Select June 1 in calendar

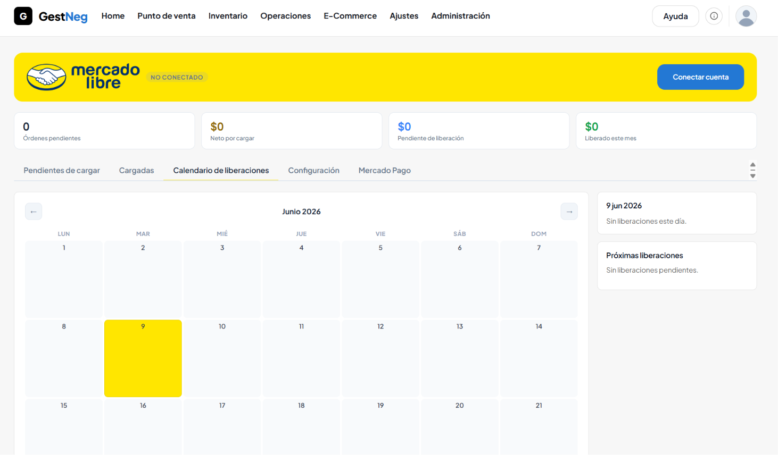click(x=64, y=280)
